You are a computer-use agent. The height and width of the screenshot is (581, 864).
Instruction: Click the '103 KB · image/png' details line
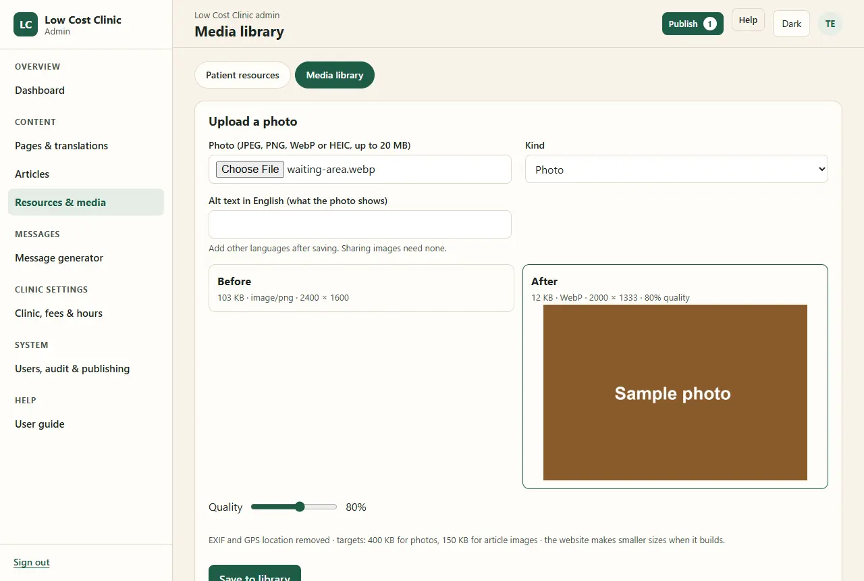(283, 297)
